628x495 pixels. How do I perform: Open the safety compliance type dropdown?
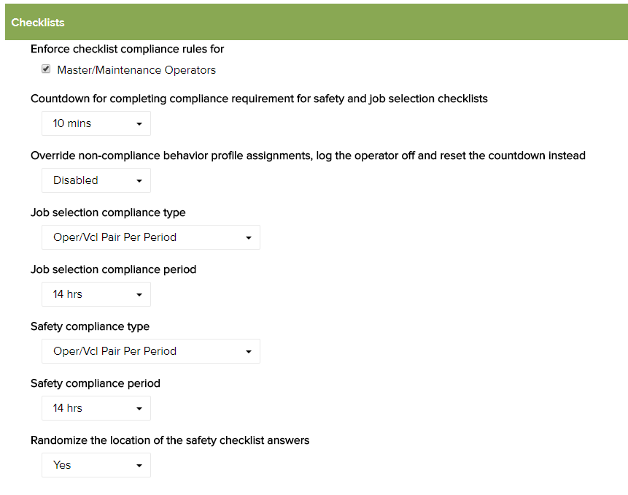[x=150, y=350]
